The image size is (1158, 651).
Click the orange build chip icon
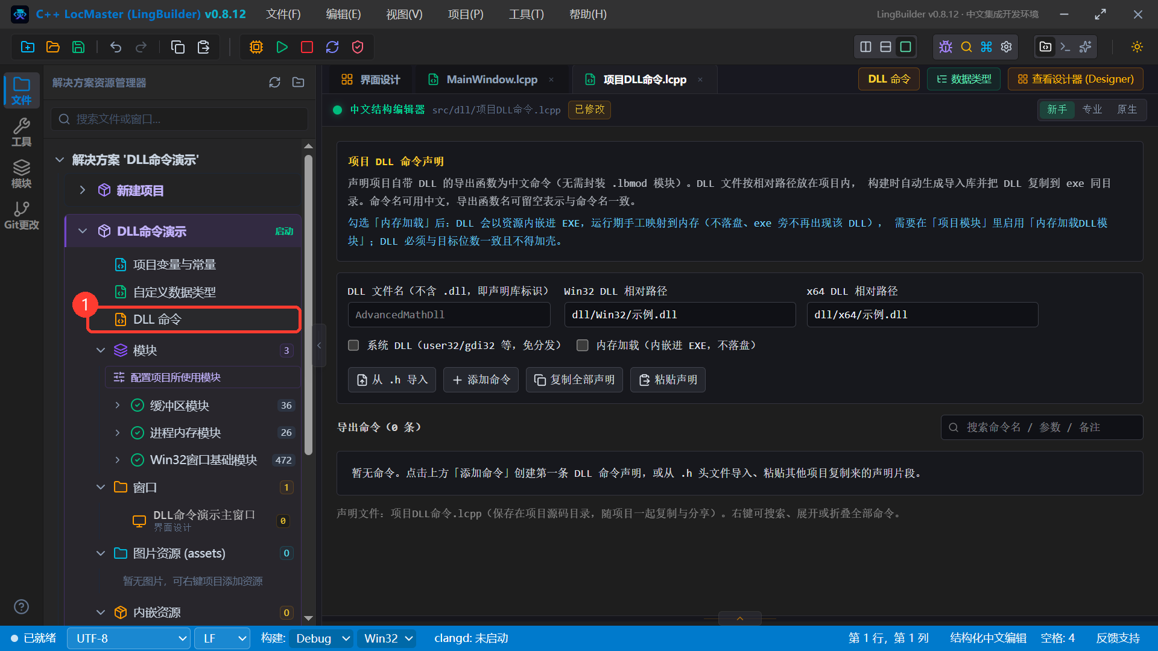click(256, 47)
